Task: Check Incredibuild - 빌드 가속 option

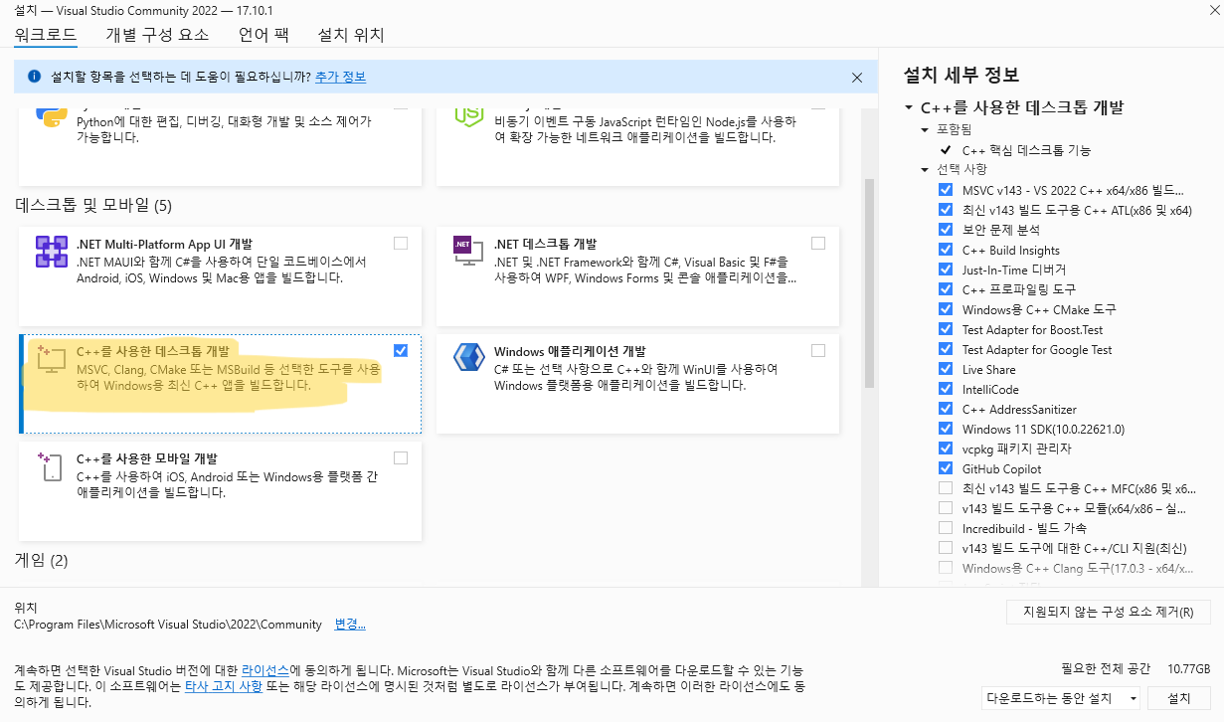Action: 945,528
